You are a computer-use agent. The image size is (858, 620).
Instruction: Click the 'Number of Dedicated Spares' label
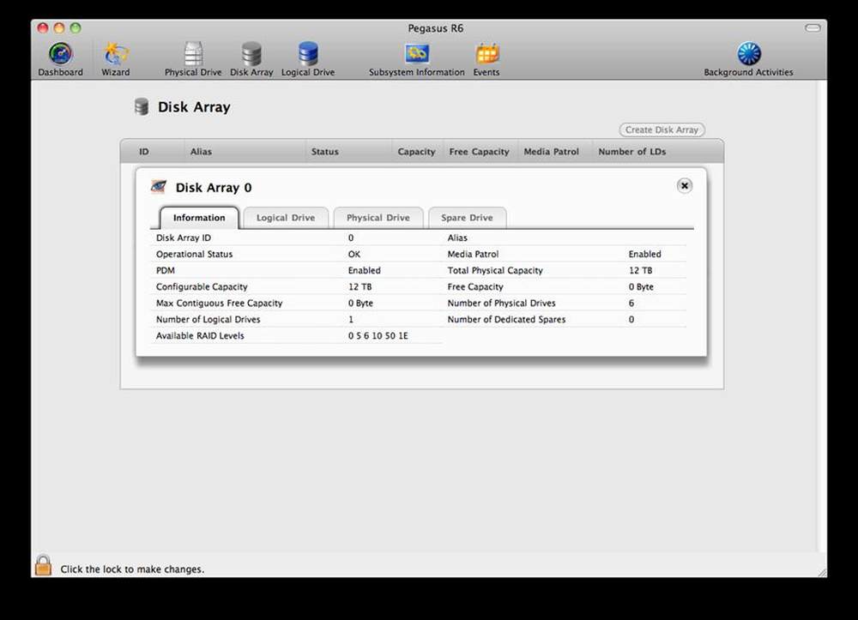point(507,319)
